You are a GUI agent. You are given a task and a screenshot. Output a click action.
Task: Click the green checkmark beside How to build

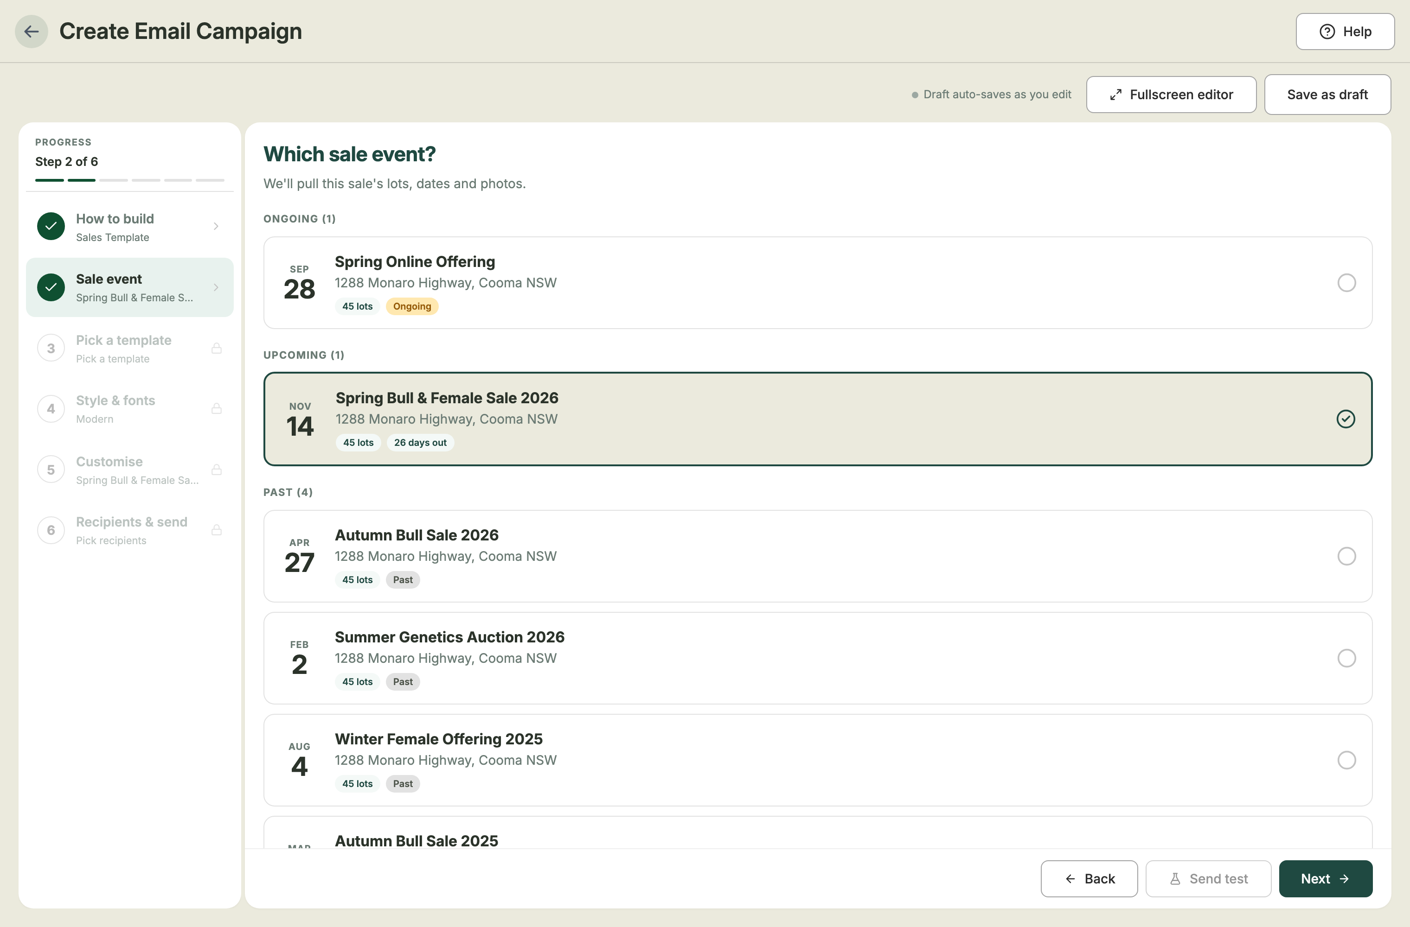click(51, 226)
